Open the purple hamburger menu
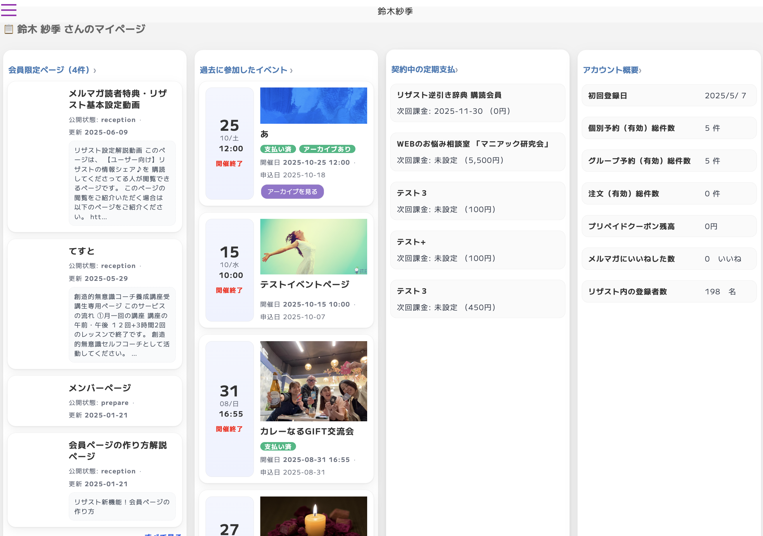The width and height of the screenshot is (763, 536). coord(9,10)
